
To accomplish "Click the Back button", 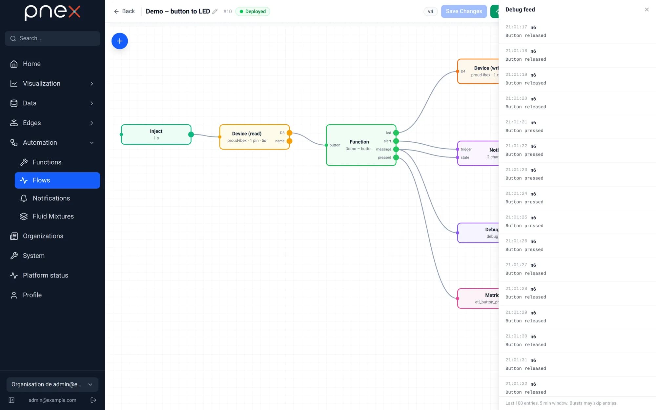I will pos(124,11).
